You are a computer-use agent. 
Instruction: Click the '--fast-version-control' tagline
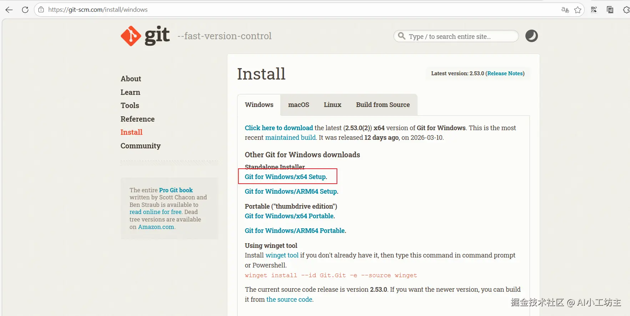pos(225,36)
